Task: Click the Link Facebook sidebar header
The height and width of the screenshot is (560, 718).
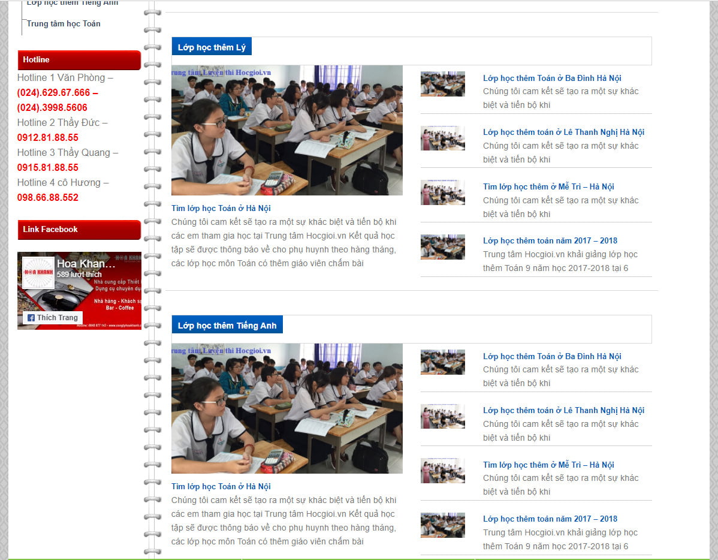Action: [79, 230]
